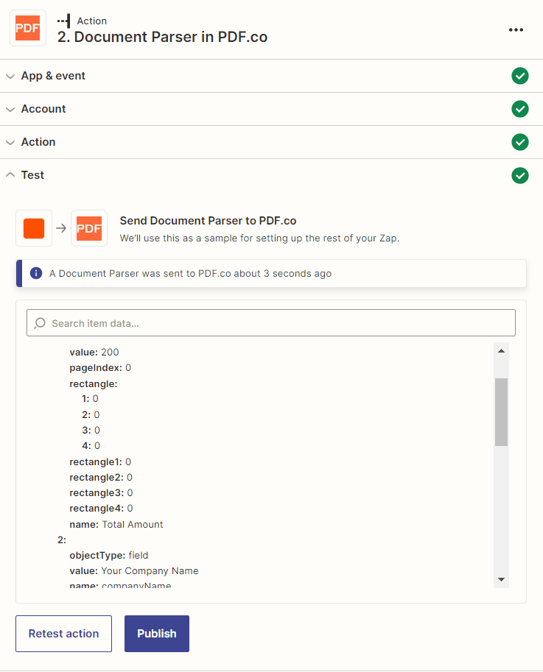Screen dimensions: 543x672
Task: Click green checkmark on Action row
Action: [x=520, y=142]
